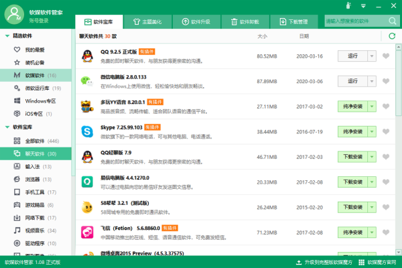Collapse the 软件宝库 sidebar group
This screenshot has height=268, width=402.
[7, 127]
